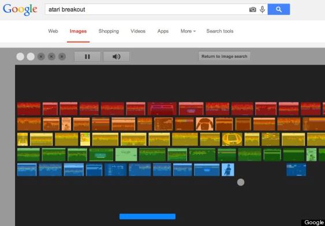Mute the game sound speaker button
This screenshot has width=325, height=226.
[x=117, y=57]
